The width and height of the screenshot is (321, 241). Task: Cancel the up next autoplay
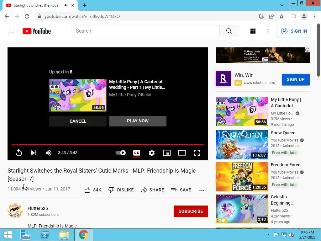pyautogui.click(x=78, y=121)
